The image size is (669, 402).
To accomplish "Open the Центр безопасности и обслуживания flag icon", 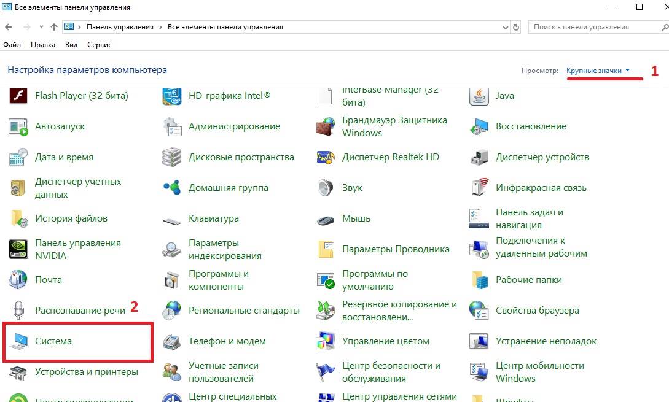I will 326,372.
